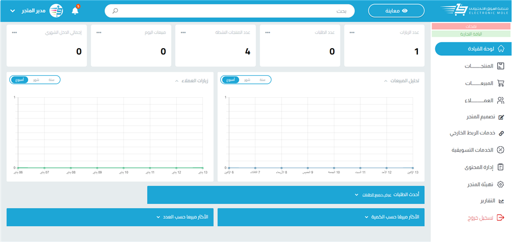This screenshot has height=242, width=512.
Task: Click the معاينة preview button
Action: click(x=396, y=11)
